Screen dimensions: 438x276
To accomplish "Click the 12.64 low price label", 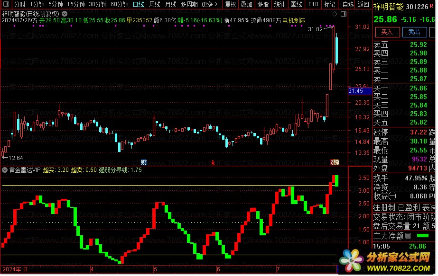I will [16, 158].
